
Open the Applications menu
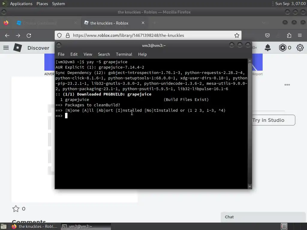coord(21,4)
